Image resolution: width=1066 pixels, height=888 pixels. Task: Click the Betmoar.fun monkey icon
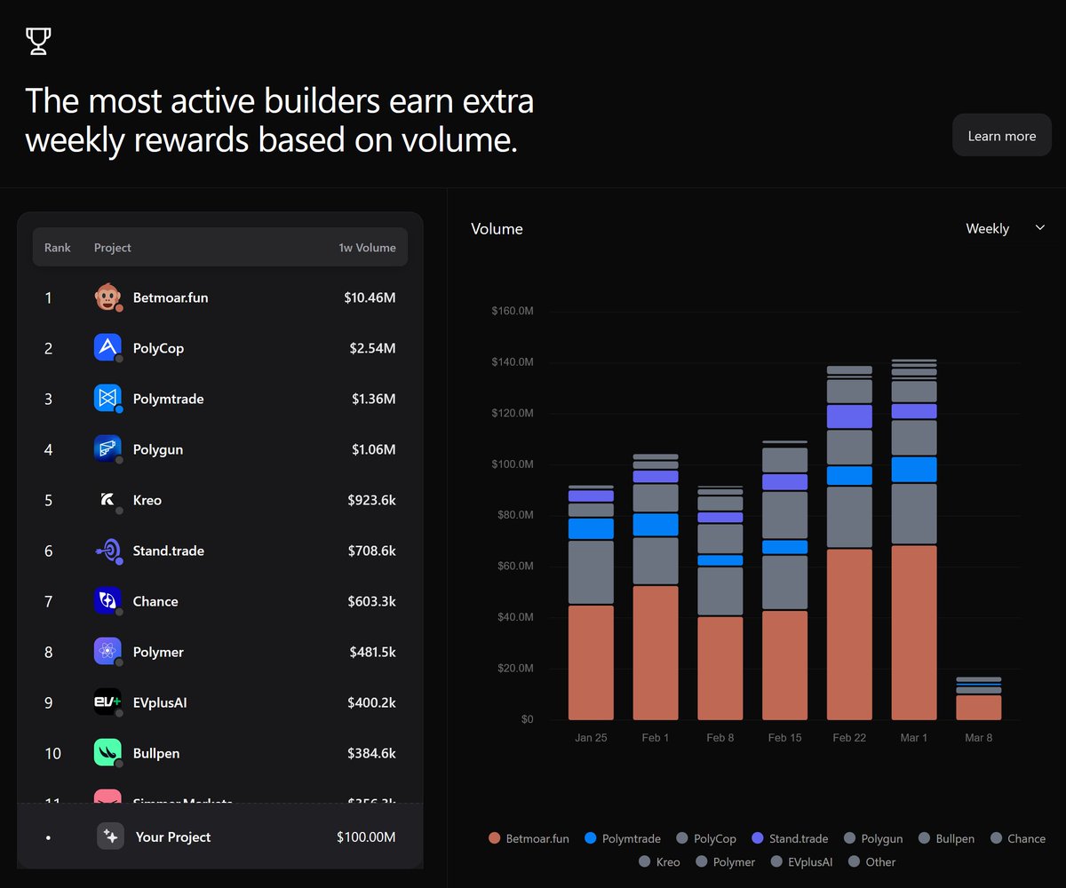pyautogui.click(x=107, y=297)
